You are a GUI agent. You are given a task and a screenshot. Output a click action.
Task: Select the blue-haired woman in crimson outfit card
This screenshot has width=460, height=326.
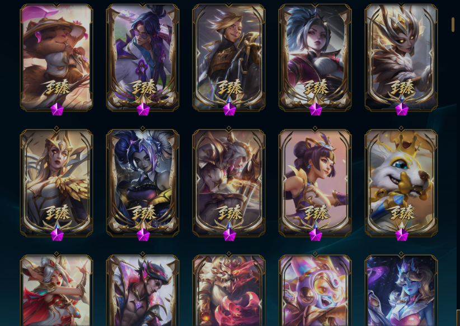(315, 57)
